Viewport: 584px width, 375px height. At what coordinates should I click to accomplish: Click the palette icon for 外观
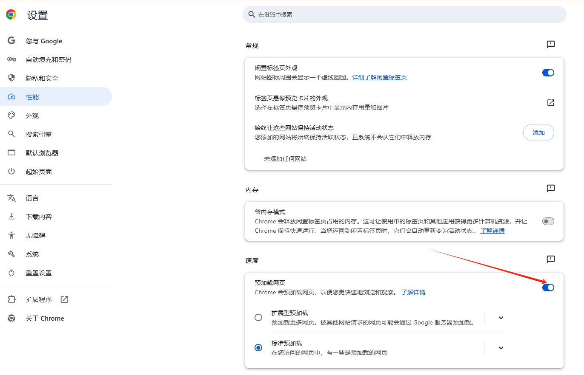click(x=11, y=116)
